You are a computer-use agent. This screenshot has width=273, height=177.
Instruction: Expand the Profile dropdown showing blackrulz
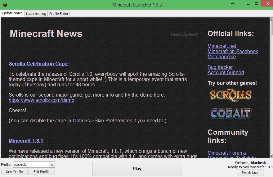pyautogui.click(x=34, y=165)
